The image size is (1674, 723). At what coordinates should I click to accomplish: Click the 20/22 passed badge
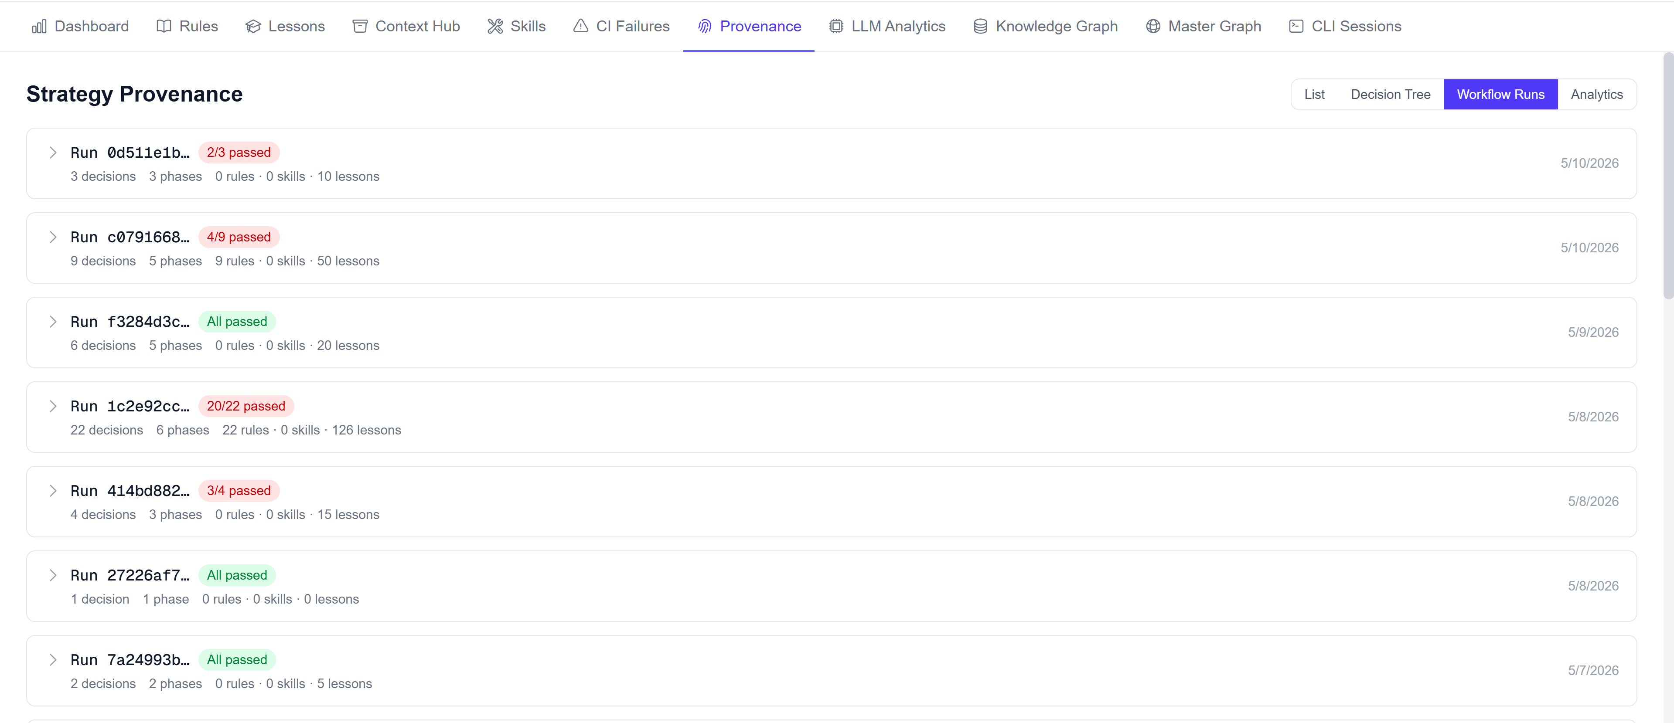[x=245, y=406]
